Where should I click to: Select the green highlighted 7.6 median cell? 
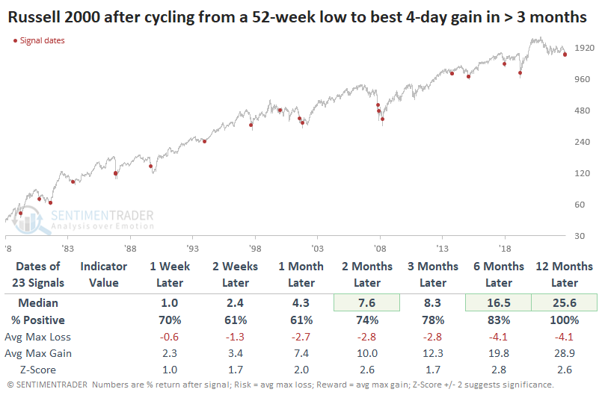click(368, 302)
